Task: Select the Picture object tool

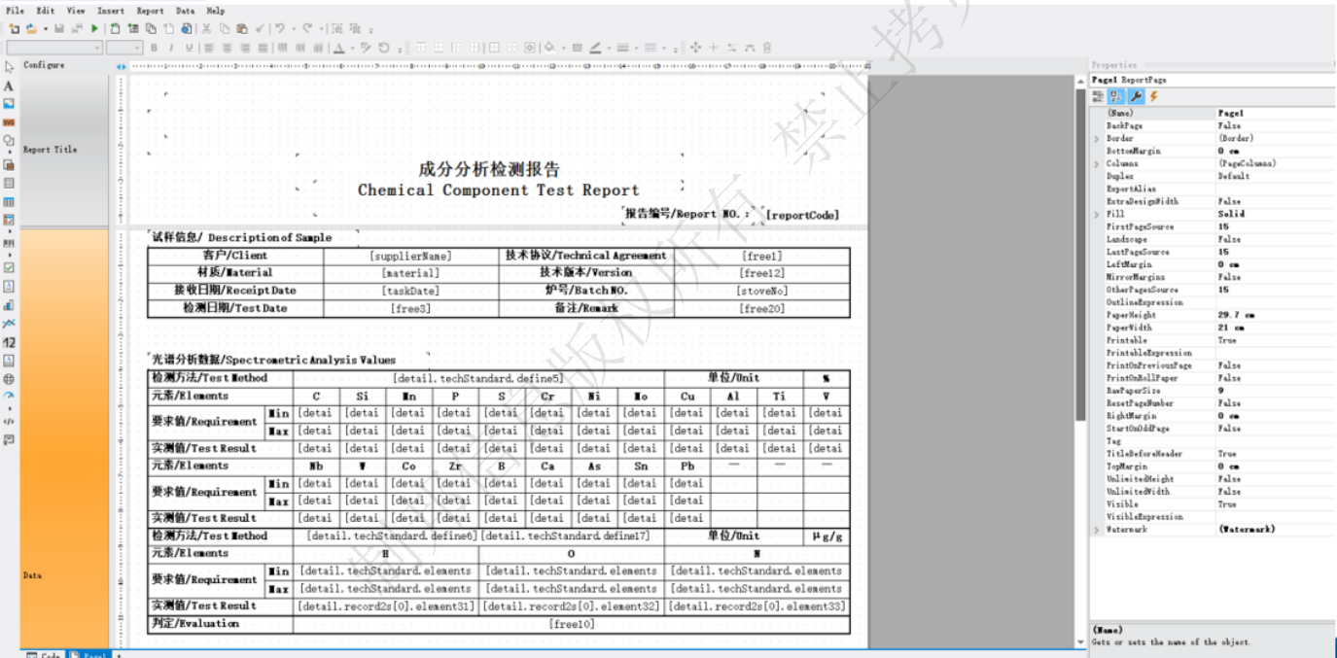Action: [9, 103]
